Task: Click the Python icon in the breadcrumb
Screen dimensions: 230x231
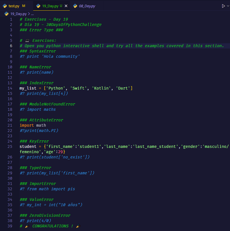Action: (6, 14)
